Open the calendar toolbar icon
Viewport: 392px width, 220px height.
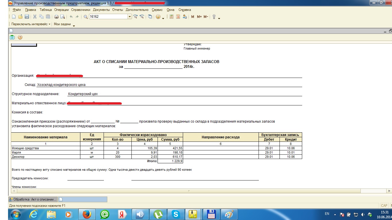[x=178, y=17]
